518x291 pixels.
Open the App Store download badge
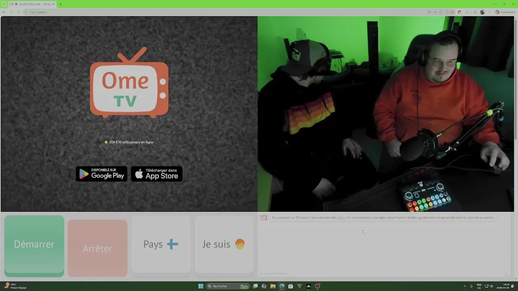[157, 174]
